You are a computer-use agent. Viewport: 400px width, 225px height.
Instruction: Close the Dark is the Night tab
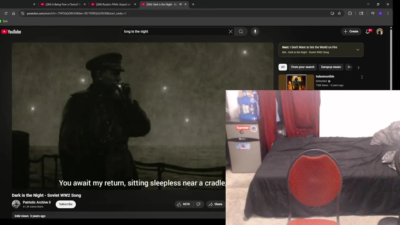coord(186,4)
